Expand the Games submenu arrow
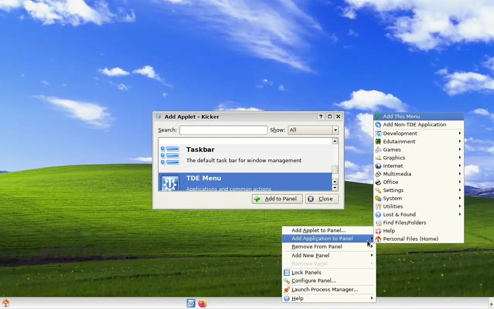The width and height of the screenshot is (494, 309). pos(460,149)
